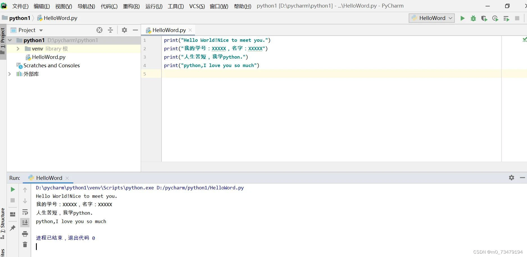The image size is (527, 257).
Task: Click code line print("Hello World!Nice to meet you.")
Action: click(217, 40)
